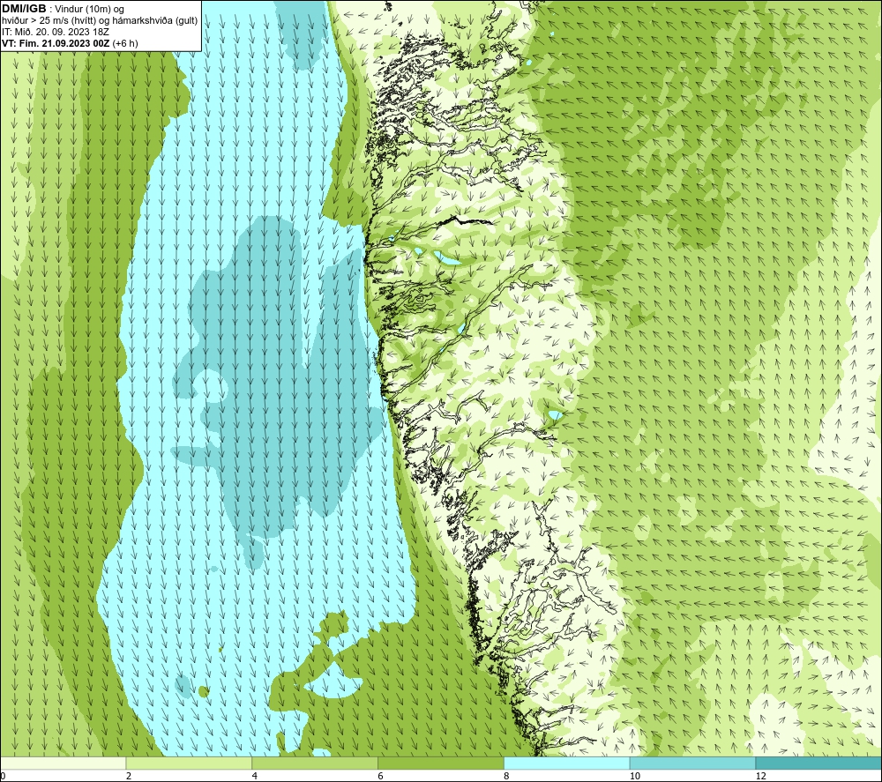Screen dimensions: 882x782
Task: Click the 'IT: Mið. 20. 09. 2023 18Z' line
Action: [55, 32]
